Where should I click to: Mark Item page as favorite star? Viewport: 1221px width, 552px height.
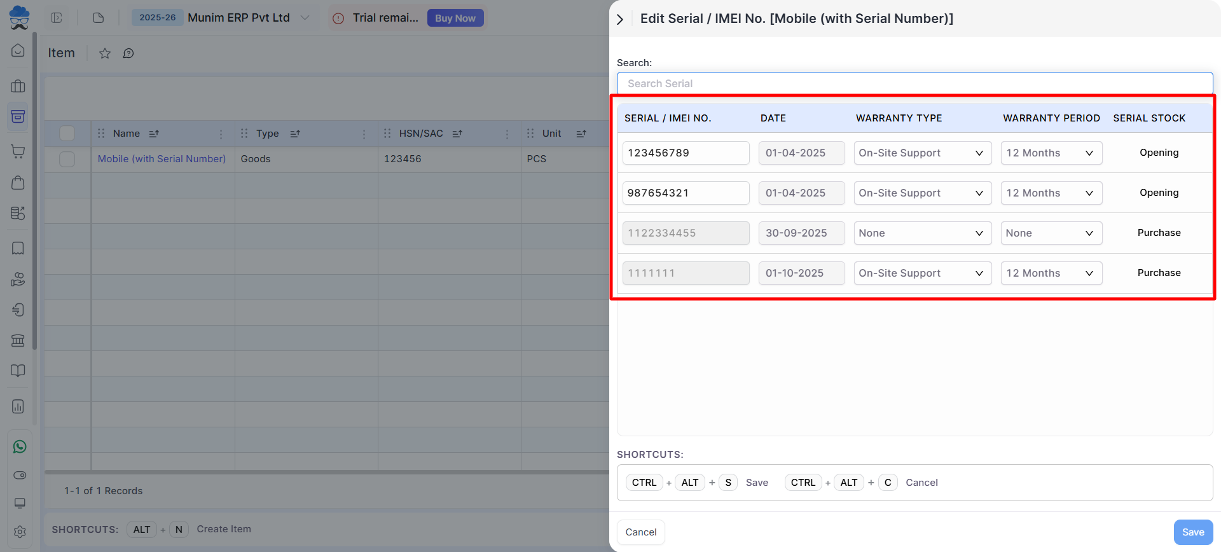pos(105,53)
